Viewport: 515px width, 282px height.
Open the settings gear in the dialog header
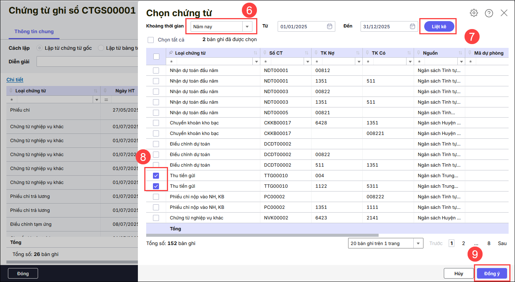point(474,13)
